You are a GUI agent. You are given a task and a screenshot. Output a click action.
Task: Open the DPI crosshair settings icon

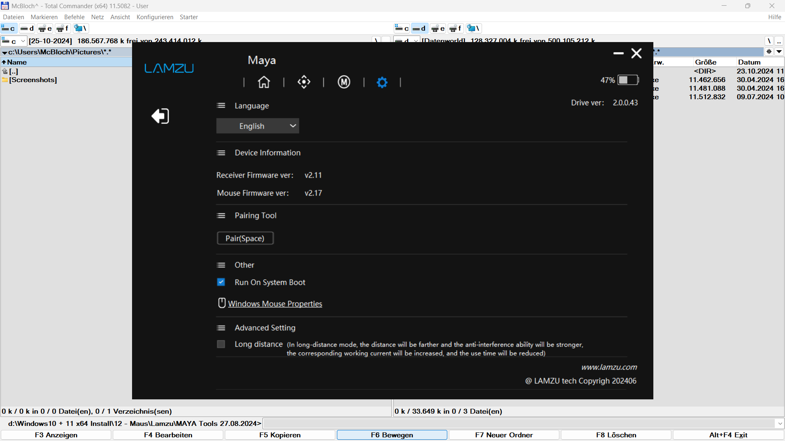[x=304, y=82]
